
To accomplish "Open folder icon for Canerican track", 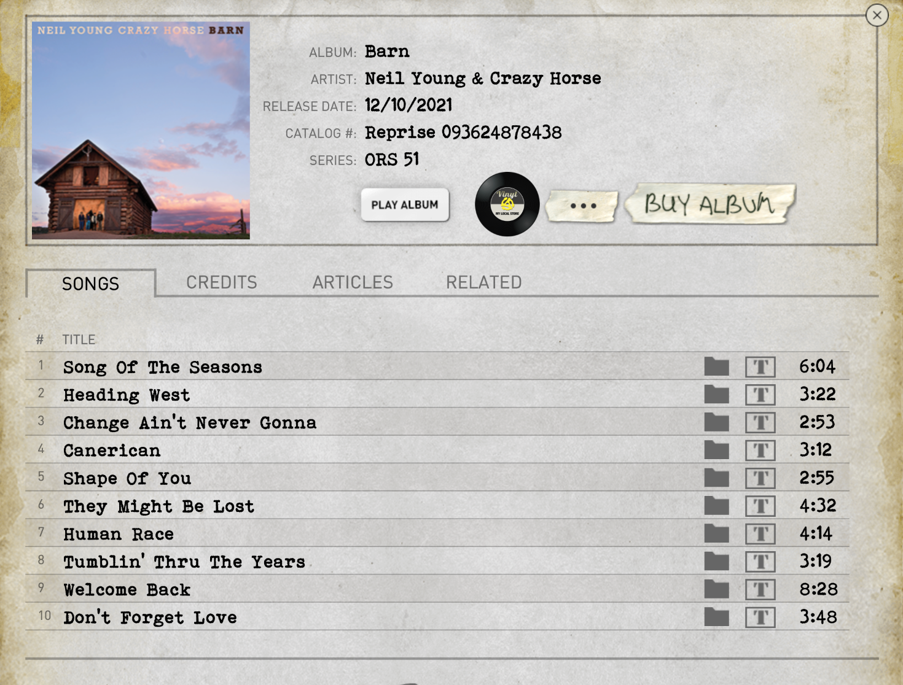I will point(716,450).
